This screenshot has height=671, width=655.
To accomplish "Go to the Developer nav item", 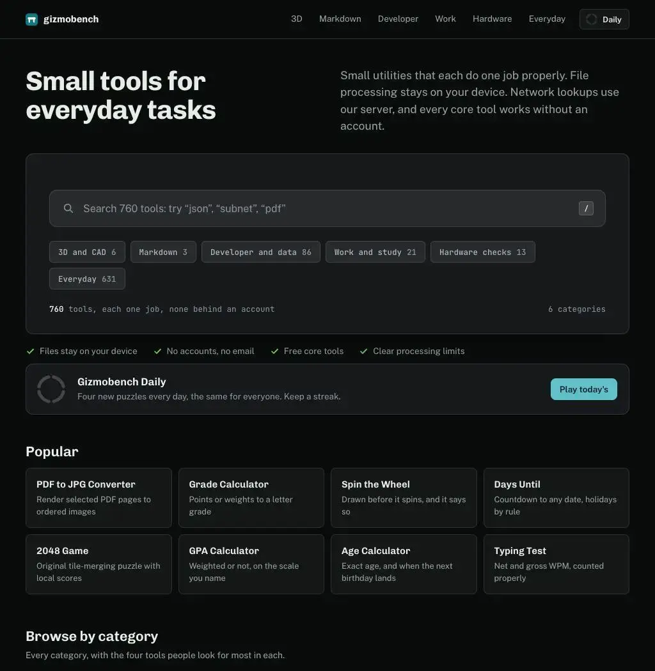I will [398, 19].
